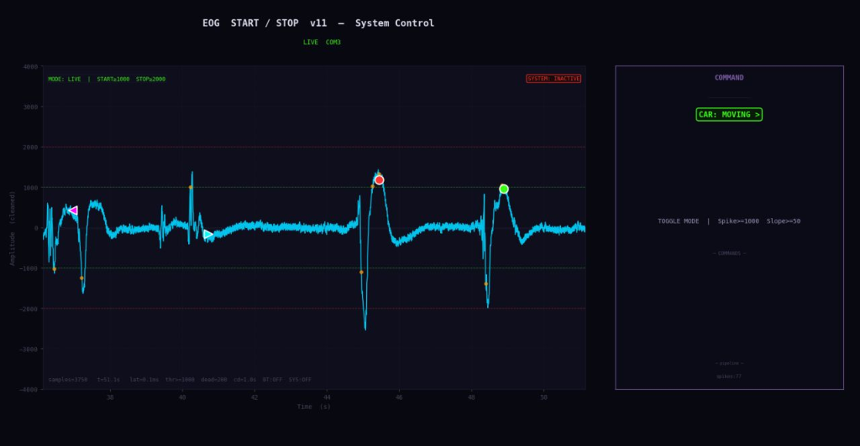This screenshot has width=860, height=446.
Task: Click the red STOP event marker on the waveform
Action: [379, 180]
